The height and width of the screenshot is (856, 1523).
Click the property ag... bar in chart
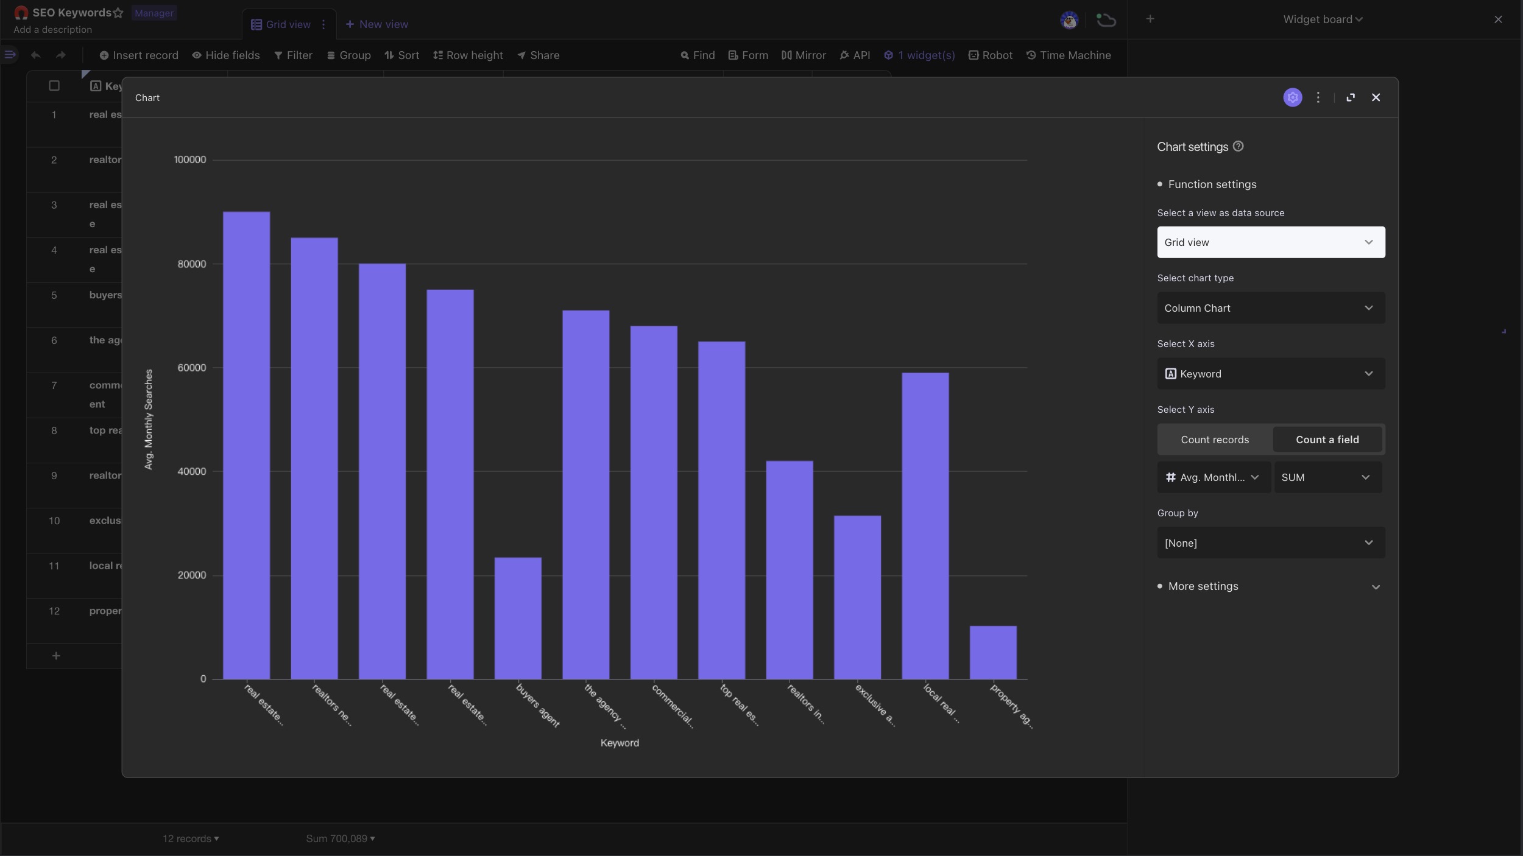point(993,652)
